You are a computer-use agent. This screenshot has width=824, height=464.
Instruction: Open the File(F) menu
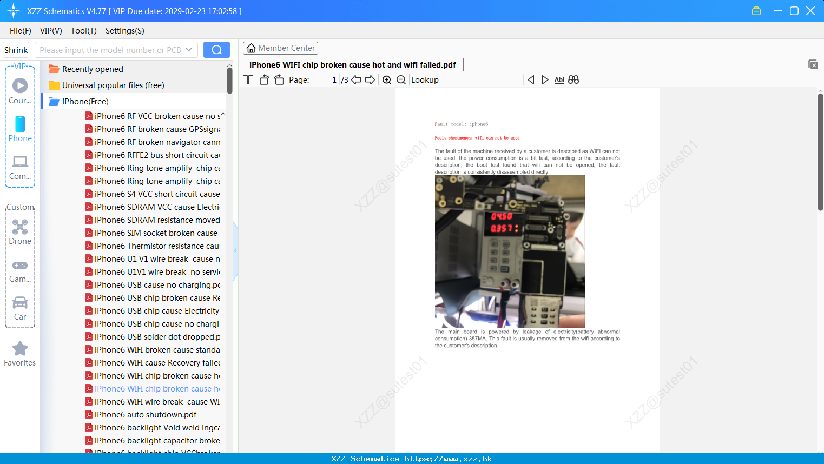21,31
